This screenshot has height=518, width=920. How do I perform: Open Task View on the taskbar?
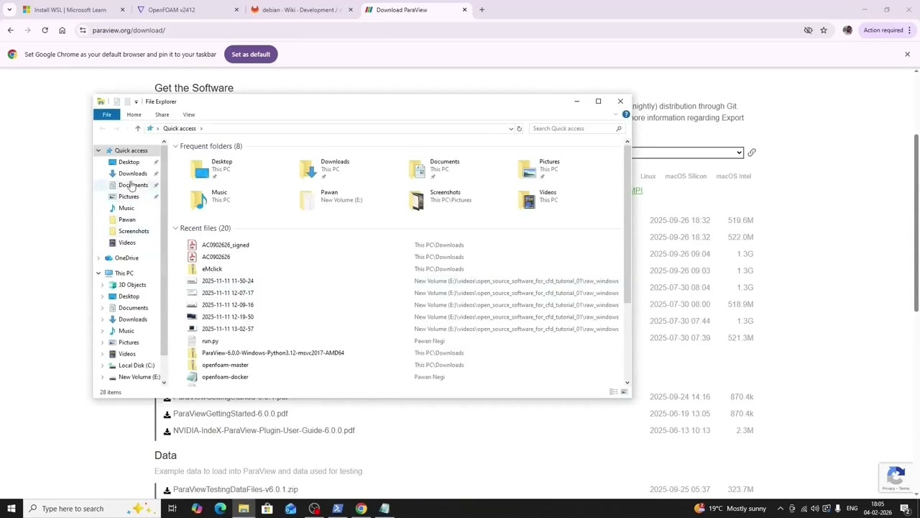pyautogui.click(x=172, y=509)
